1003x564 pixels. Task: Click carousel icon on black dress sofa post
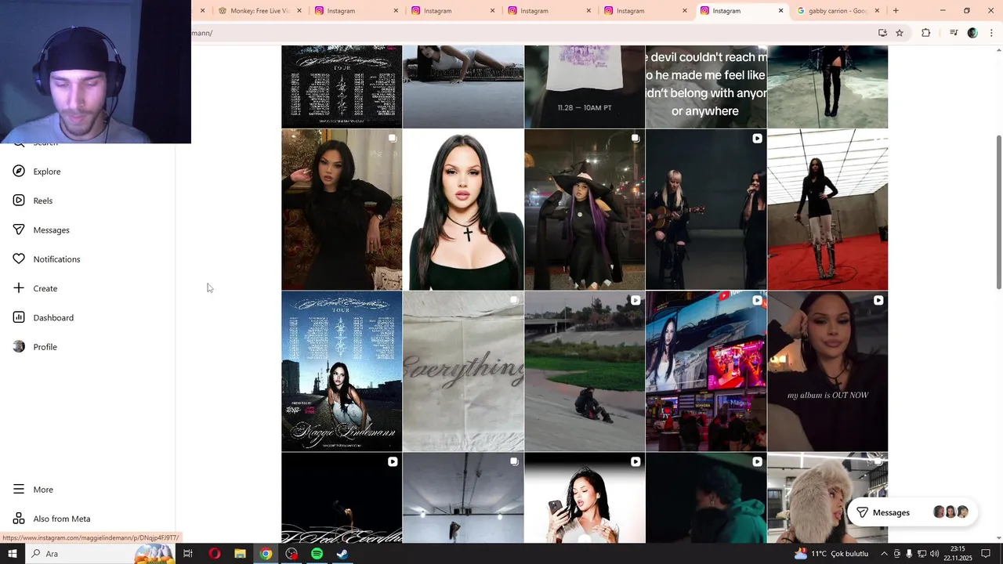tap(393, 139)
